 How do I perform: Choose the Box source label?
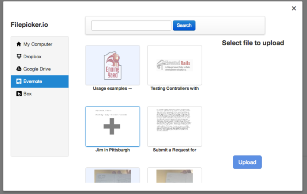28,94
